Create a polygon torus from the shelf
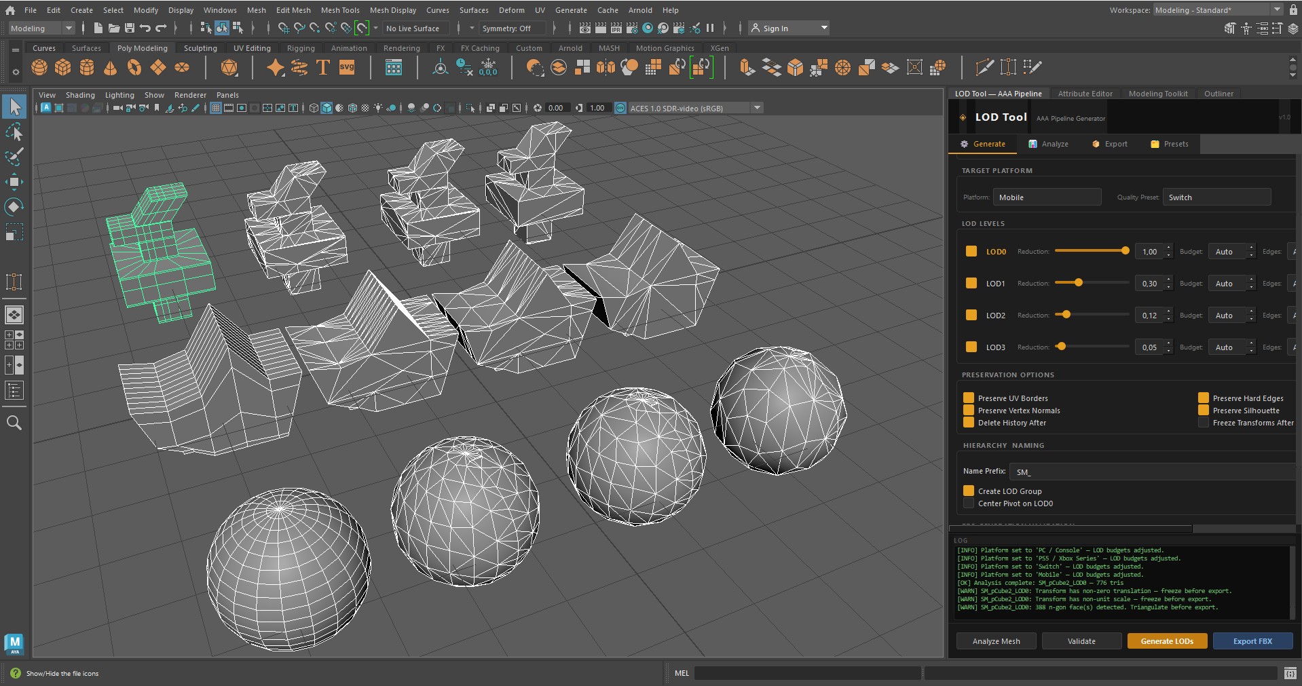The height and width of the screenshot is (686, 1302). click(x=134, y=67)
